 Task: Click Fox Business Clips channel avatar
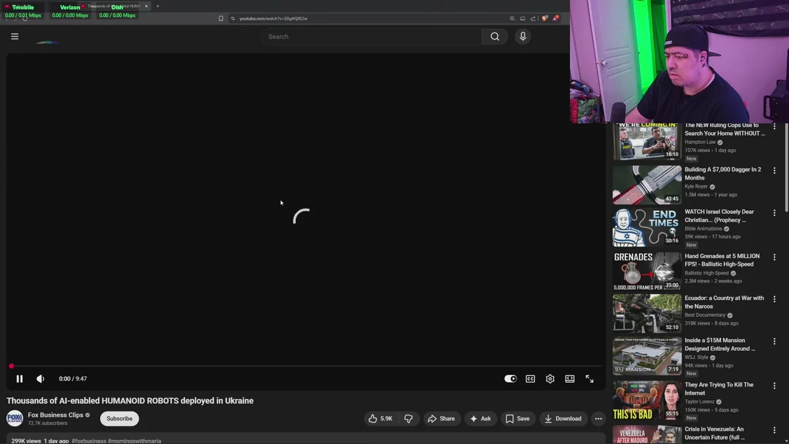(x=15, y=419)
